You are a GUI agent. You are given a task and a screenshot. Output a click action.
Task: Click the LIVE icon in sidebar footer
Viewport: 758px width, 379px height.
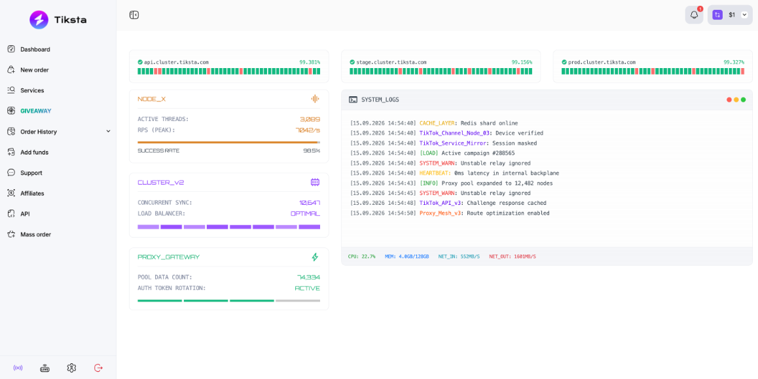point(45,368)
